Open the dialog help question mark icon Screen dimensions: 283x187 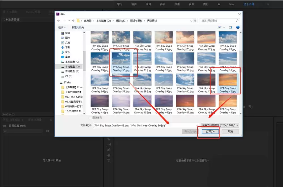pyautogui.click(x=238, y=27)
